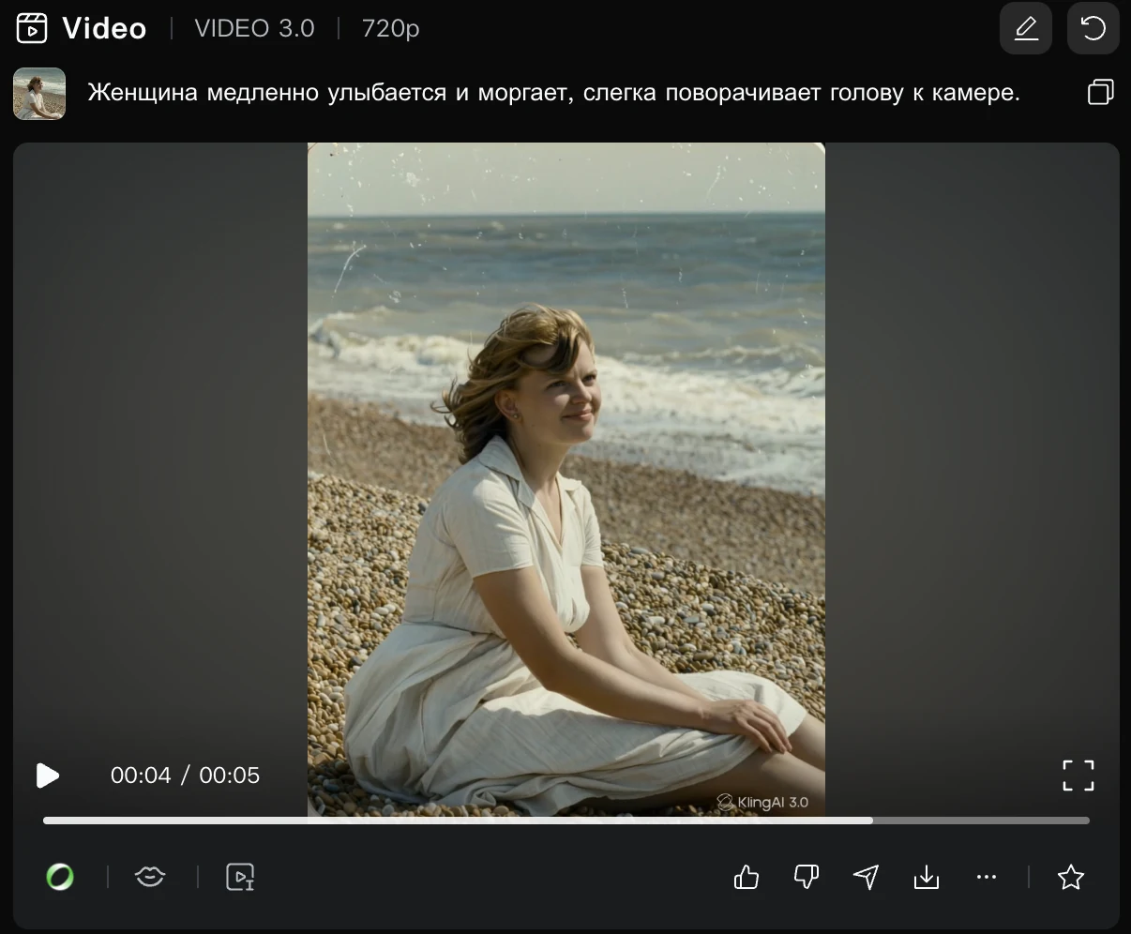Click the 00:04 / 00:05 timestamp
The height and width of the screenshot is (934, 1131).
point(185,776)
